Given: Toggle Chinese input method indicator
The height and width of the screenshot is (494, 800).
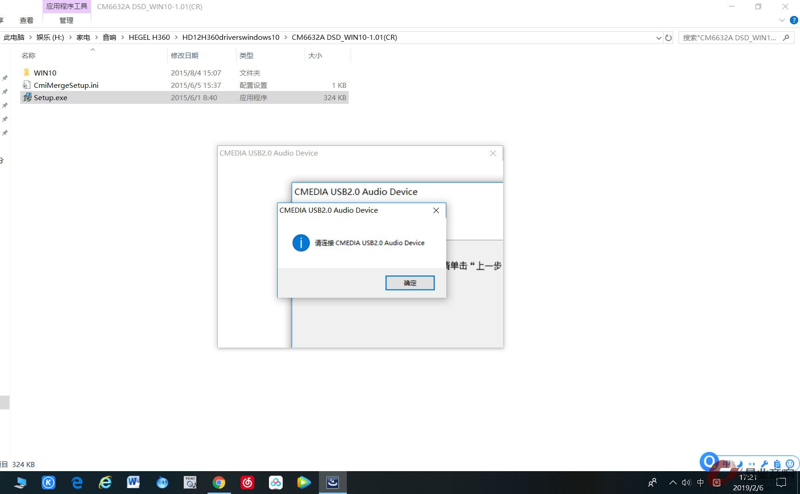Looking at the screenshot, I should click(x=700, y=483).
